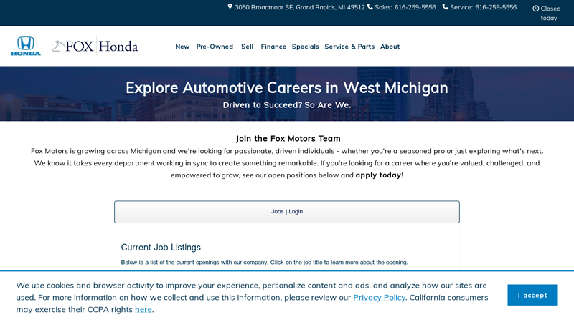Image resolution: width=574 pixels, height=322 pixels.
Task: Call the Sales number 616-259-5556
Action: (415, 7)
